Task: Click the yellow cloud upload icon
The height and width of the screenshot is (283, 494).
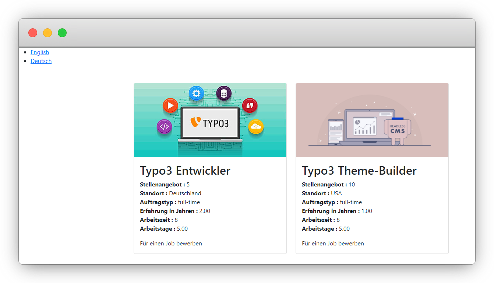Action: click(x=255, y=127)
